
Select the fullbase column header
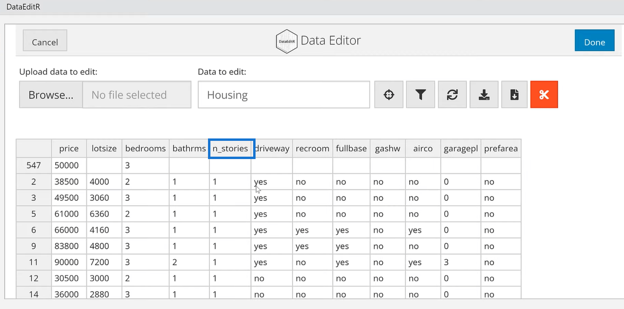pyautogui.click(x=351, y=148)
